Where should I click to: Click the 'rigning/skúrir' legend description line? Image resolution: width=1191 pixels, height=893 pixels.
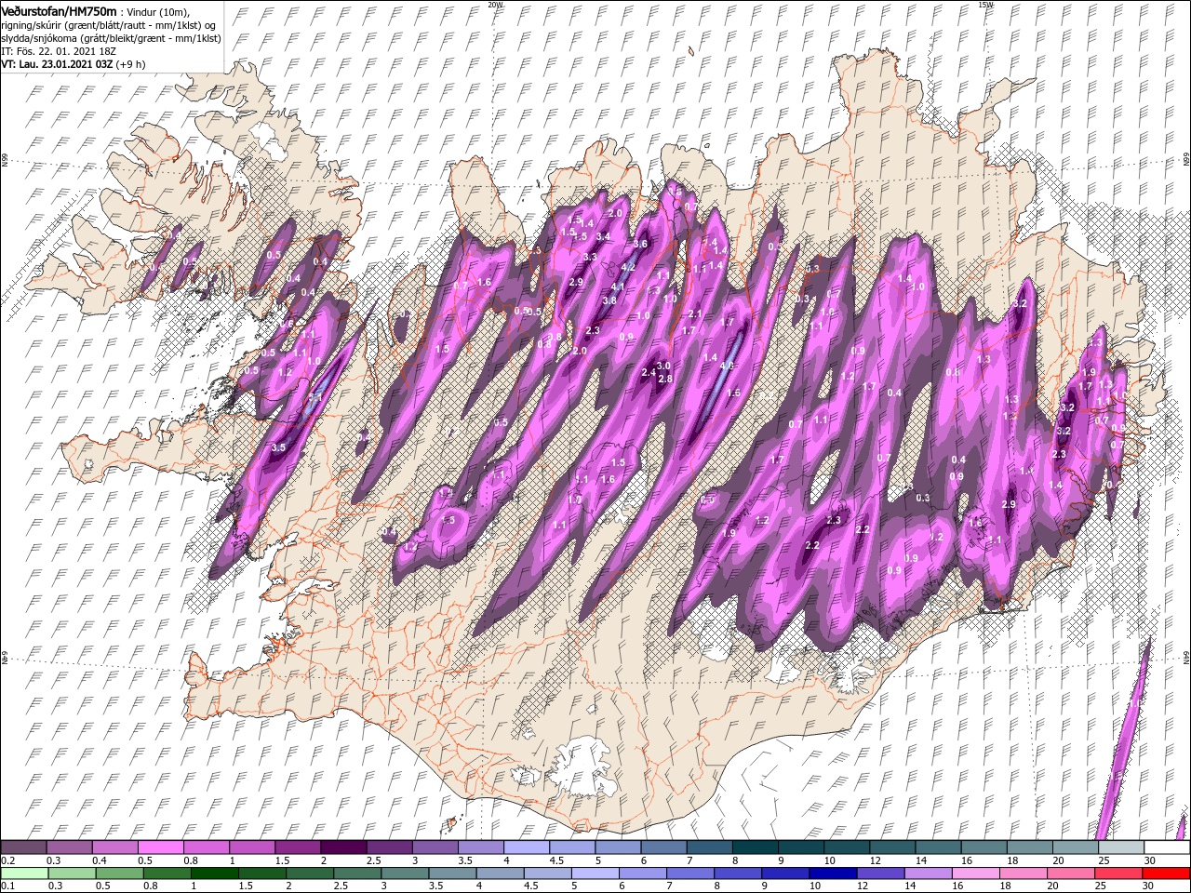(x=109, y=25)
